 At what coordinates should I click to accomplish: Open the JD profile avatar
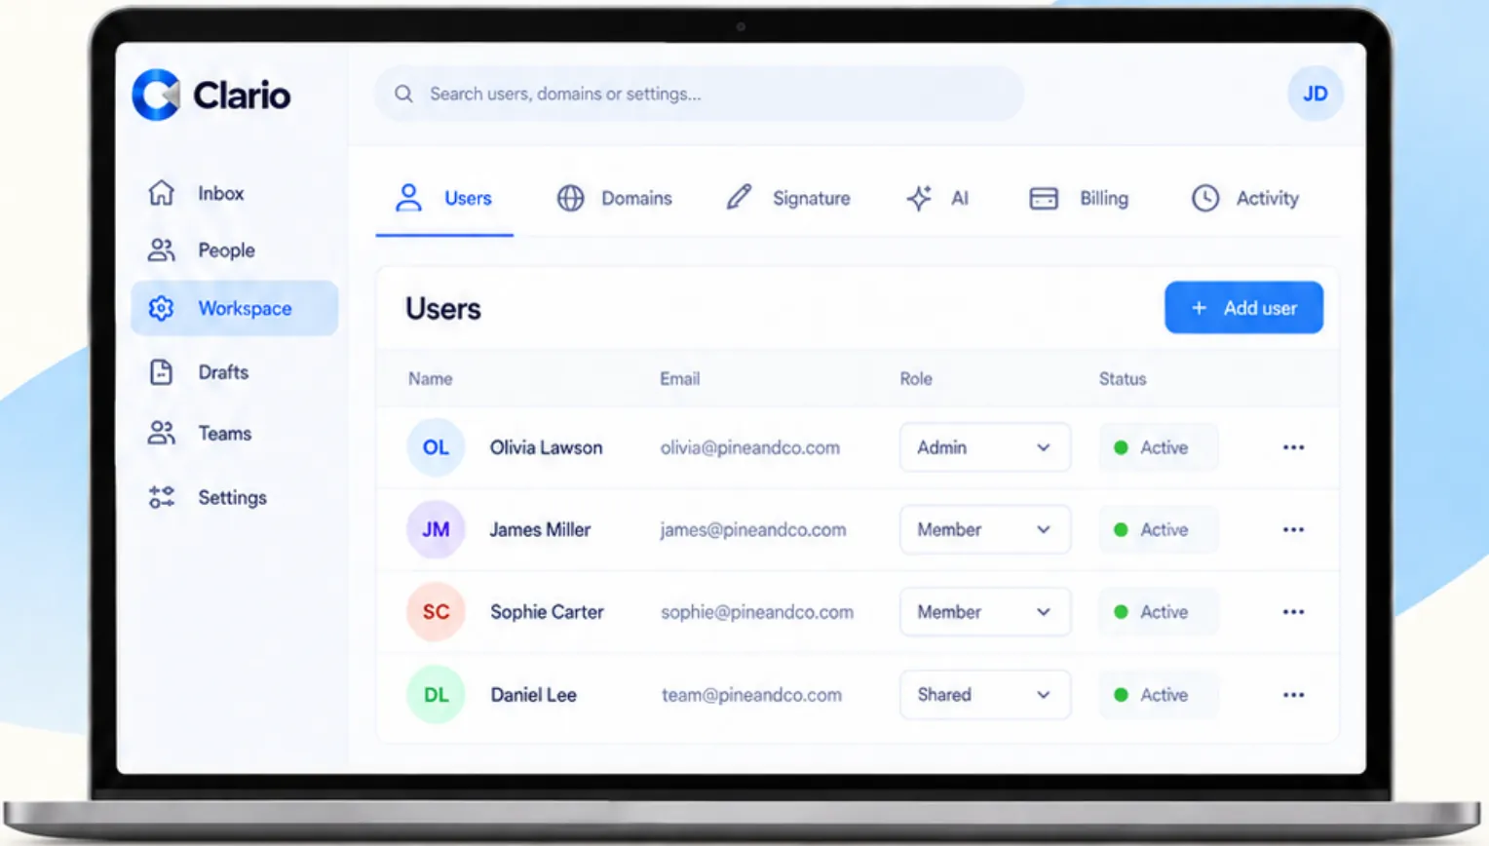1315,94
